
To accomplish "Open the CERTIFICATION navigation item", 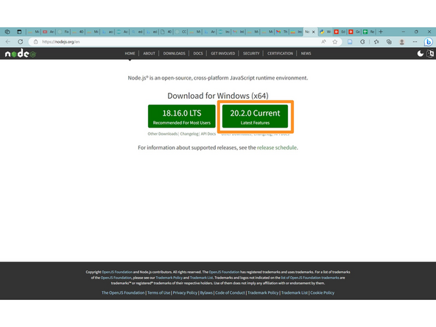I will click(x=280, y=53).
